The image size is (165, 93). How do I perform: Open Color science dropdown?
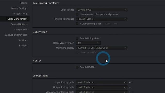[x=101, y=10]
